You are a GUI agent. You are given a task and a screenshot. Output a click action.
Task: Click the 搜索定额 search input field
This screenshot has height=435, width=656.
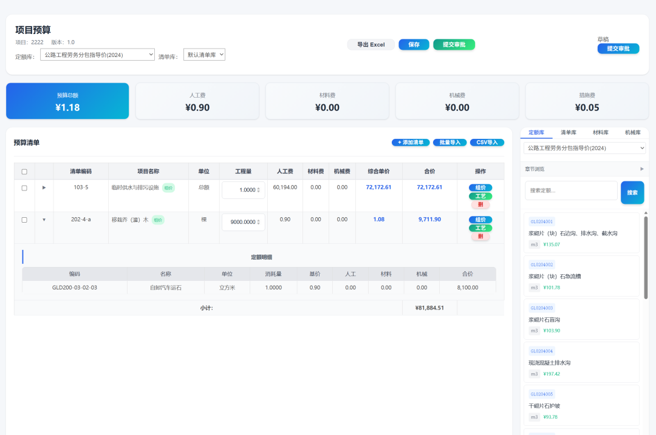tap(570, 191)
